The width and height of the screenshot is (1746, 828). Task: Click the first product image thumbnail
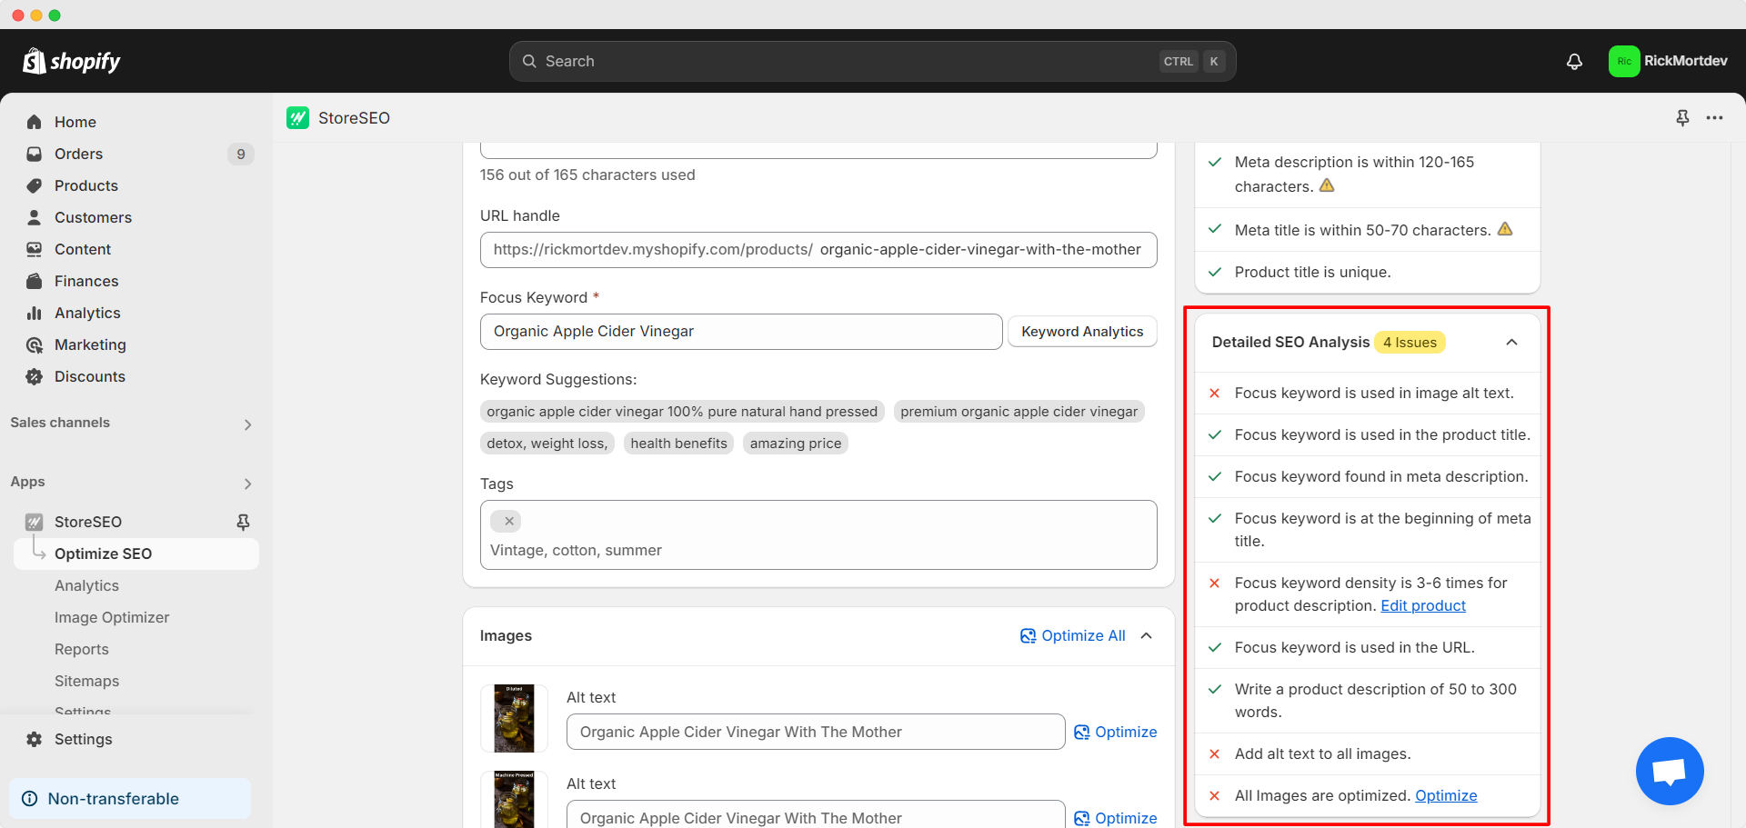point(514,719)
